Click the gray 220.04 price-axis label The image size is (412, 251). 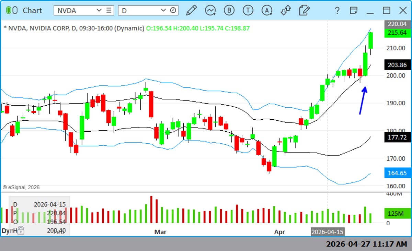397,24
